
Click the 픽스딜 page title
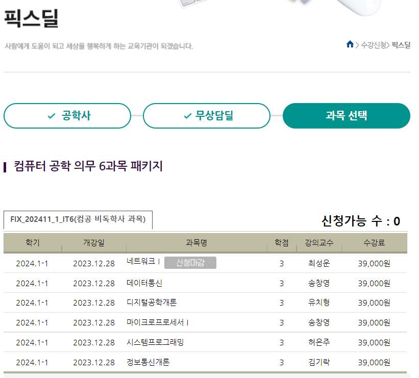31,18
